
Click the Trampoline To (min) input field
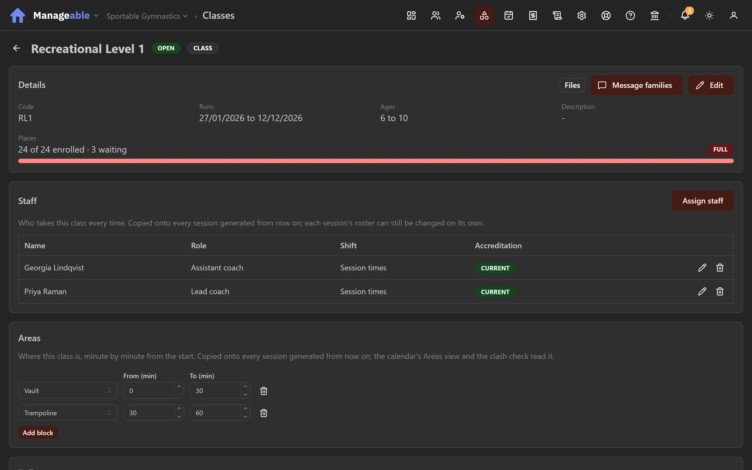[220, 412]
